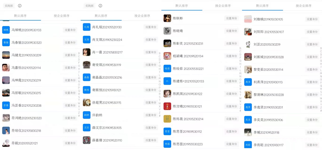This screenshot has width=322, height=150.
Task: Click 实践部 tag above 冯焯桃 list
Action: pos(9,6)
